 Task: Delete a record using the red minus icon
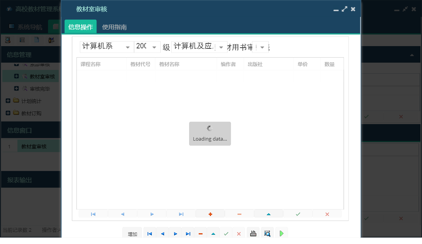point(239,213)
